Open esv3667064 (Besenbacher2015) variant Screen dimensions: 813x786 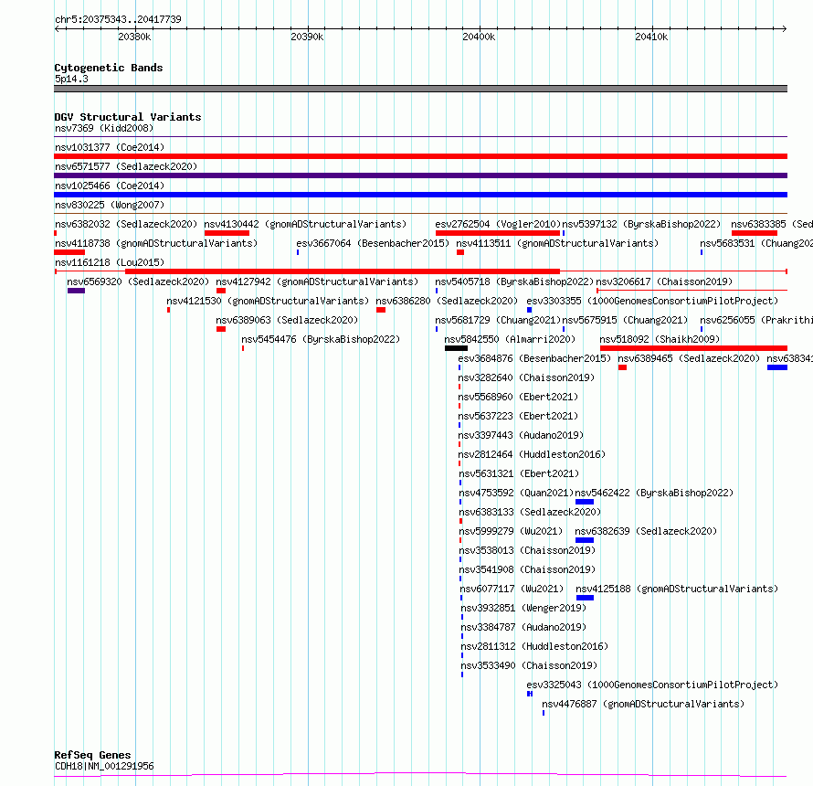click(373, 243)
